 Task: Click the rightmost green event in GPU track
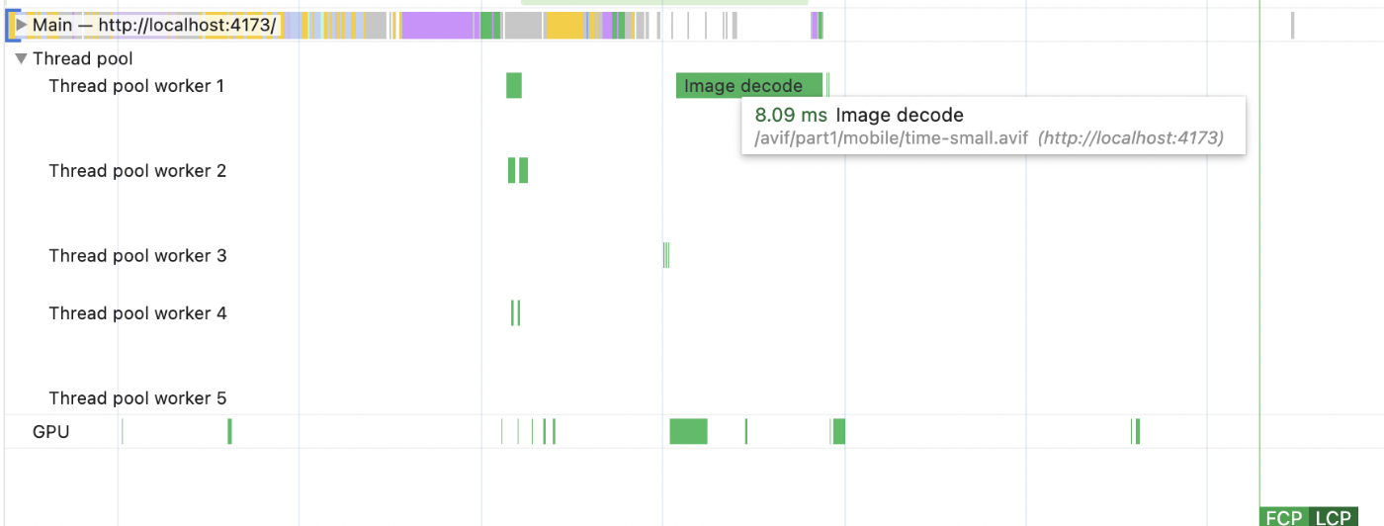(1137, 431)
